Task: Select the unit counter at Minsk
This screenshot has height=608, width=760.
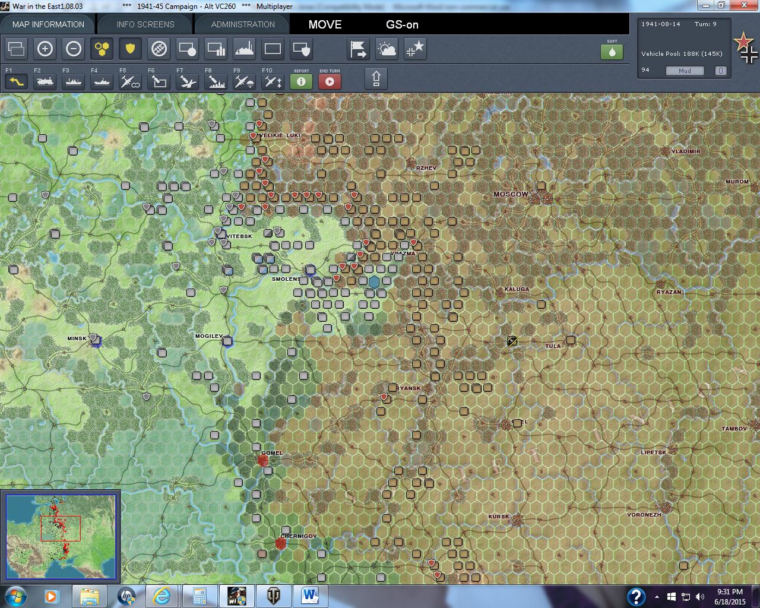Action: pos(96,341)
